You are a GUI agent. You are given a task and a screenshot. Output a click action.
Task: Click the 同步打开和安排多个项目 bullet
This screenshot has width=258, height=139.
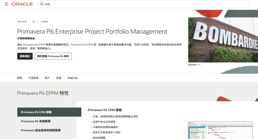(x=107, y=132)
